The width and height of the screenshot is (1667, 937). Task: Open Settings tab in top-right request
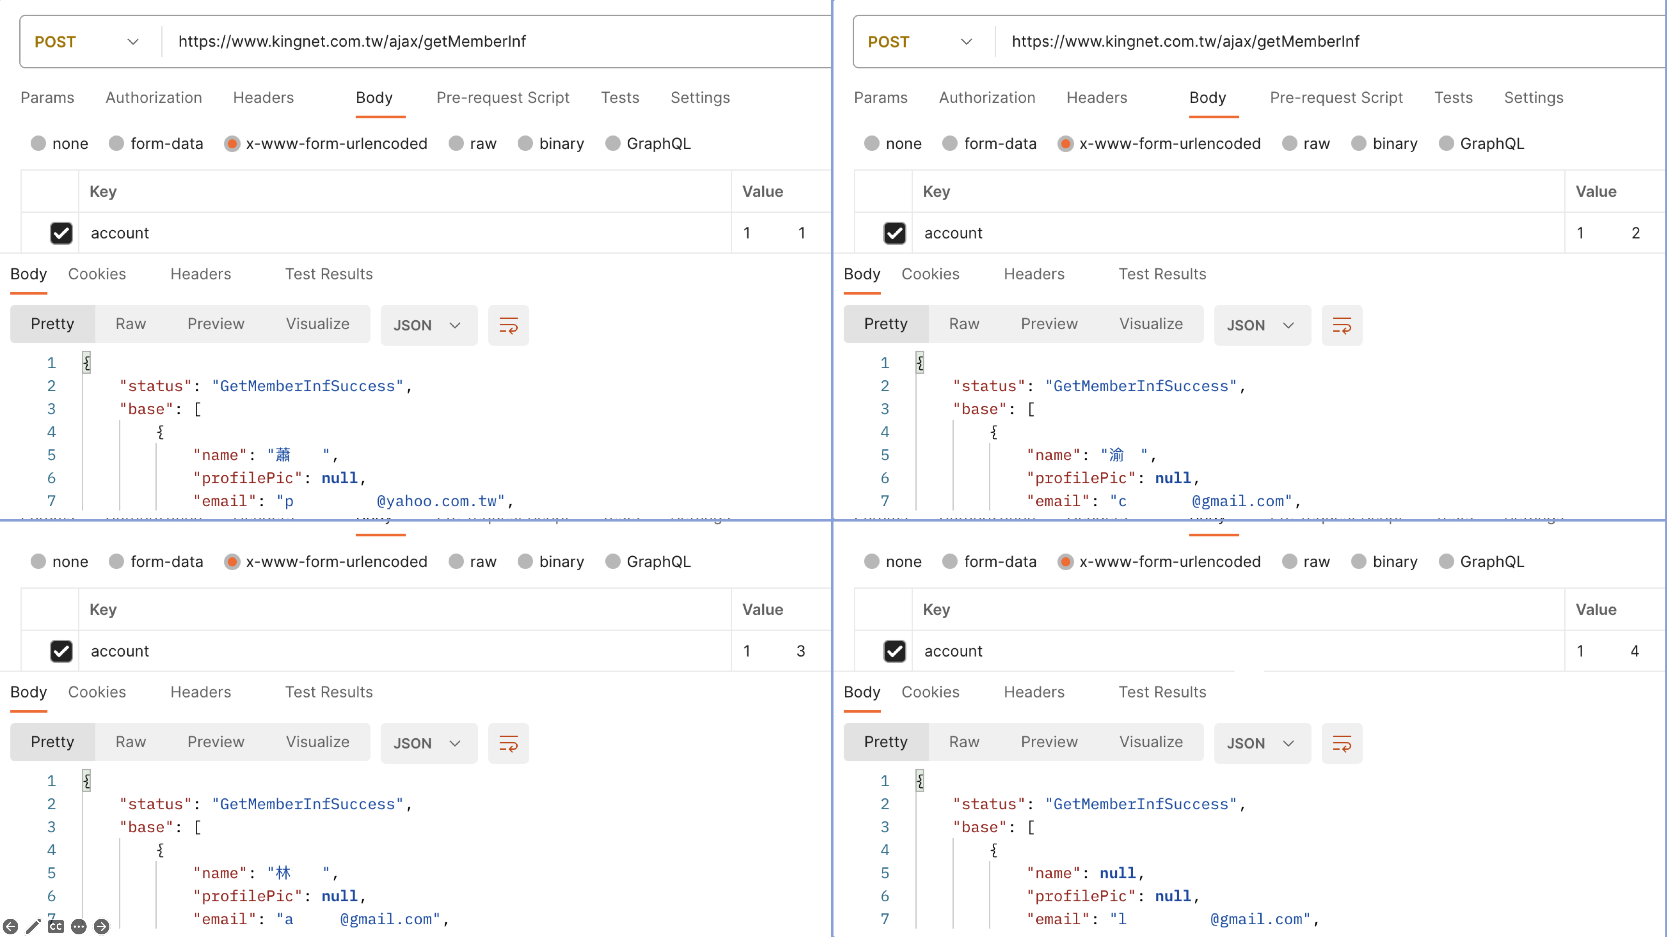[x=1534, y=98]
